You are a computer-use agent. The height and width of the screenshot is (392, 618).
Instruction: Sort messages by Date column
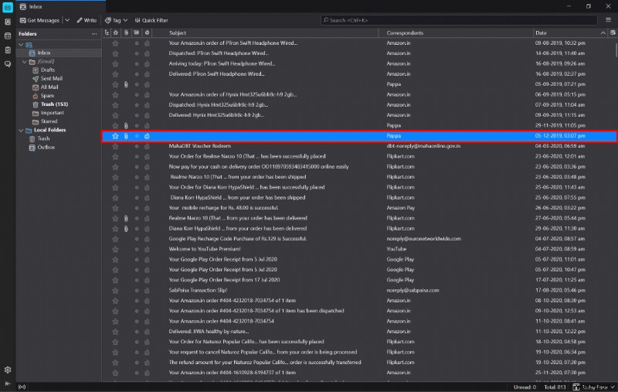coord(570,32)
